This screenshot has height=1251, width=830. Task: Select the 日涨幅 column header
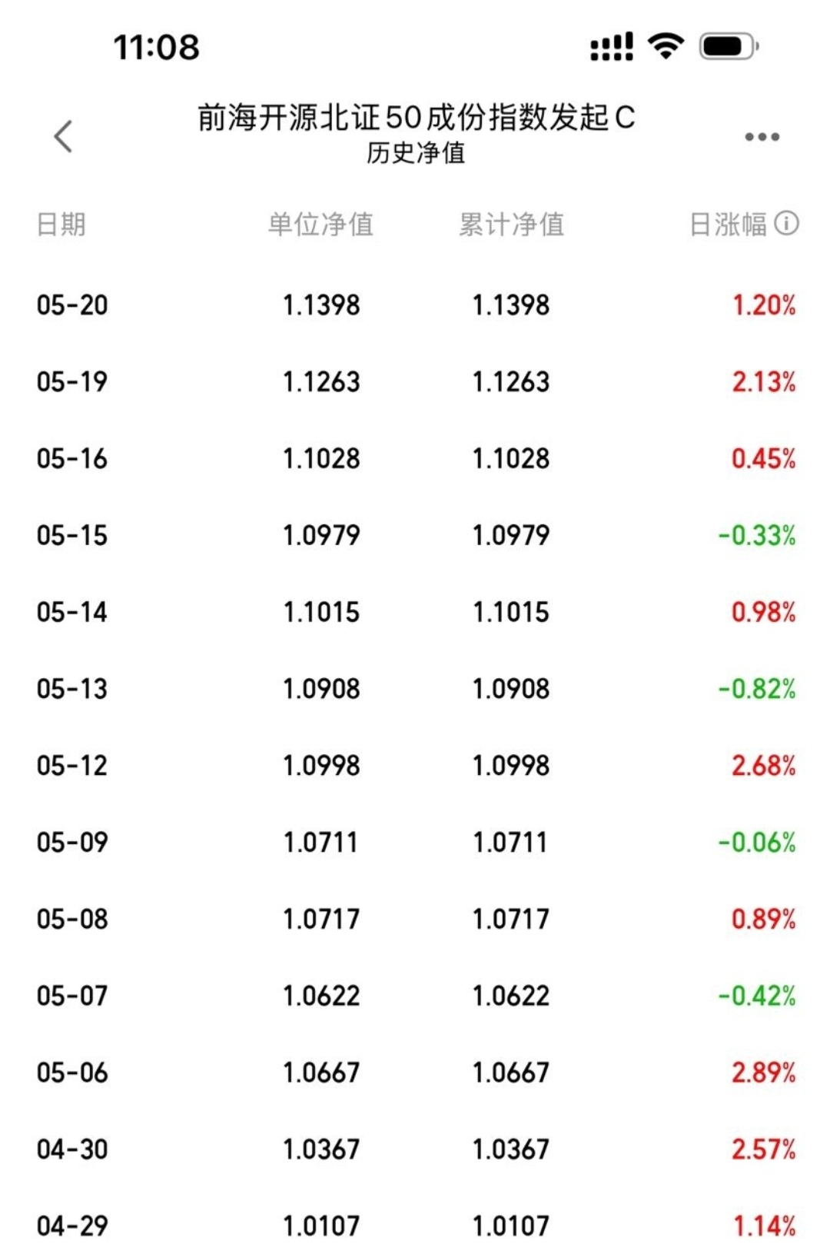pos(728,225)
